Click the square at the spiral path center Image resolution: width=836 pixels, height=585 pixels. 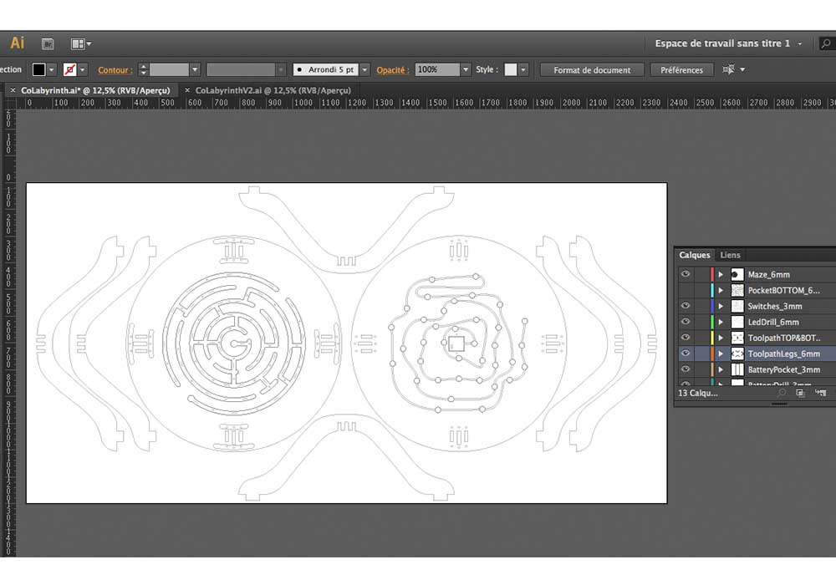456,343
